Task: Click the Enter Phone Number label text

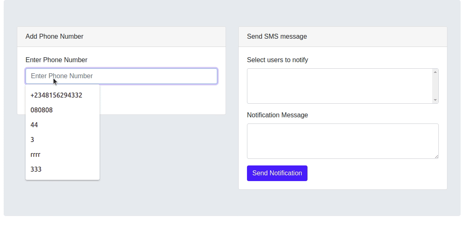Action: [56, 60]
